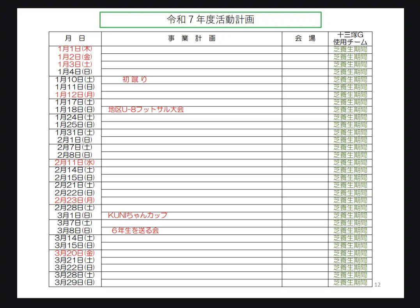
Task: Click the ６年生を送る会 event entry
Action: pyautogui.click(x=135, y=231)
